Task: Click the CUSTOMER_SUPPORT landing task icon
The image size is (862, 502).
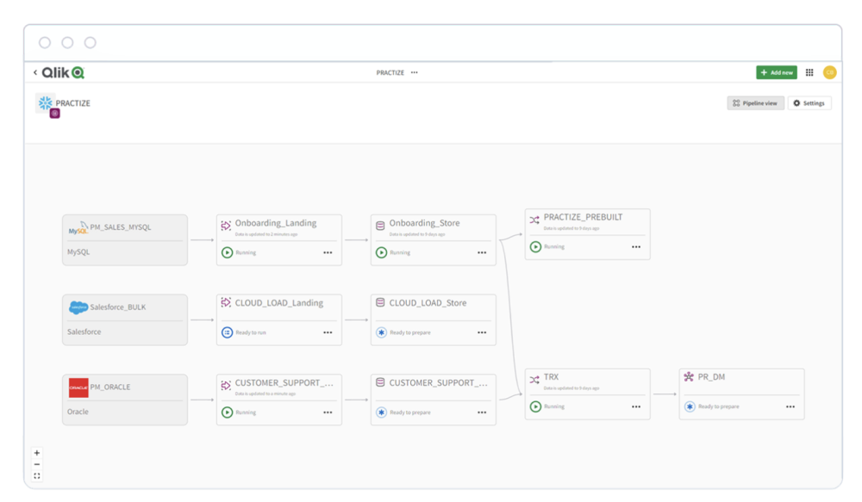Action: pos(226,386)
